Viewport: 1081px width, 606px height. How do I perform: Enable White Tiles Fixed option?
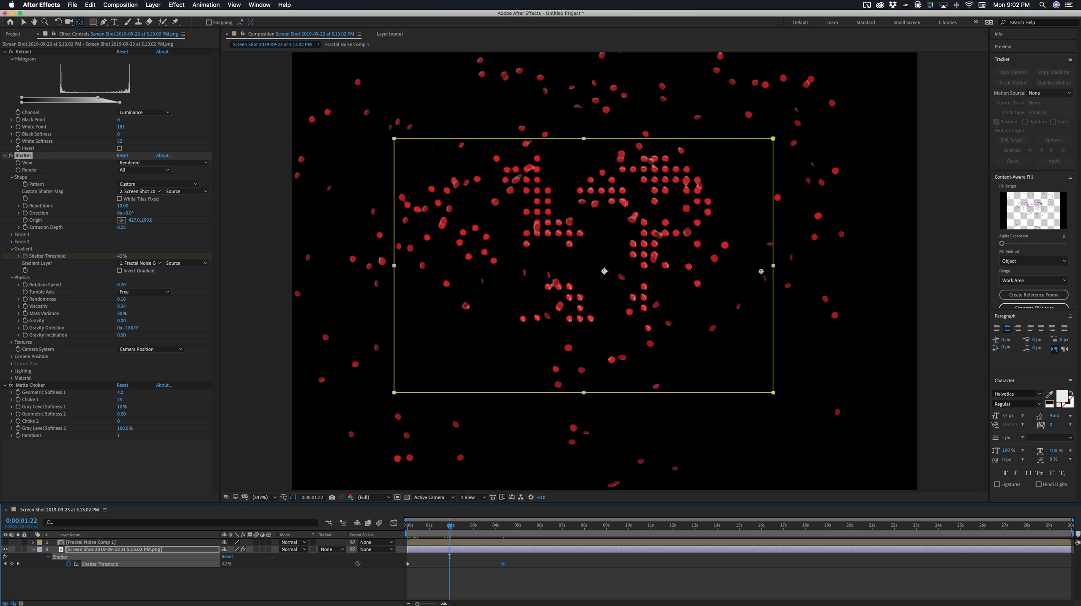point(119,198)
